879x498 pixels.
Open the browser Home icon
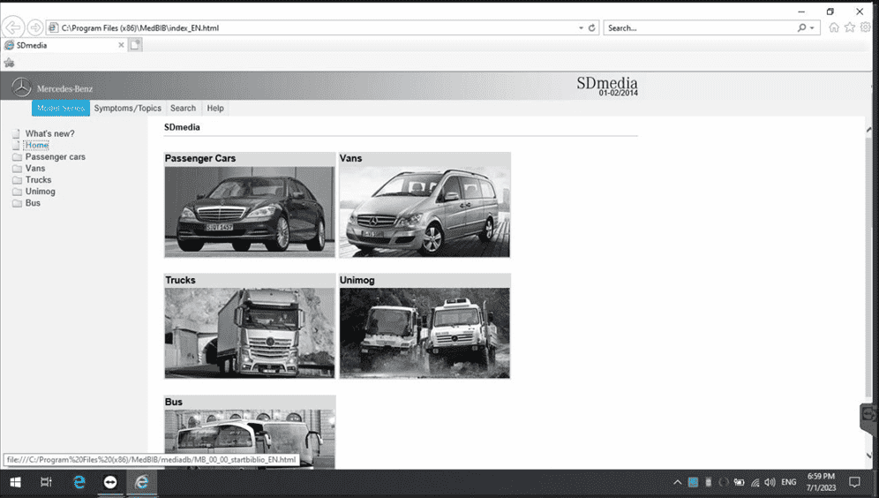click(834, 27)
